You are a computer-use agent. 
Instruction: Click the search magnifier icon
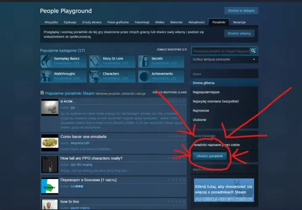253,51
